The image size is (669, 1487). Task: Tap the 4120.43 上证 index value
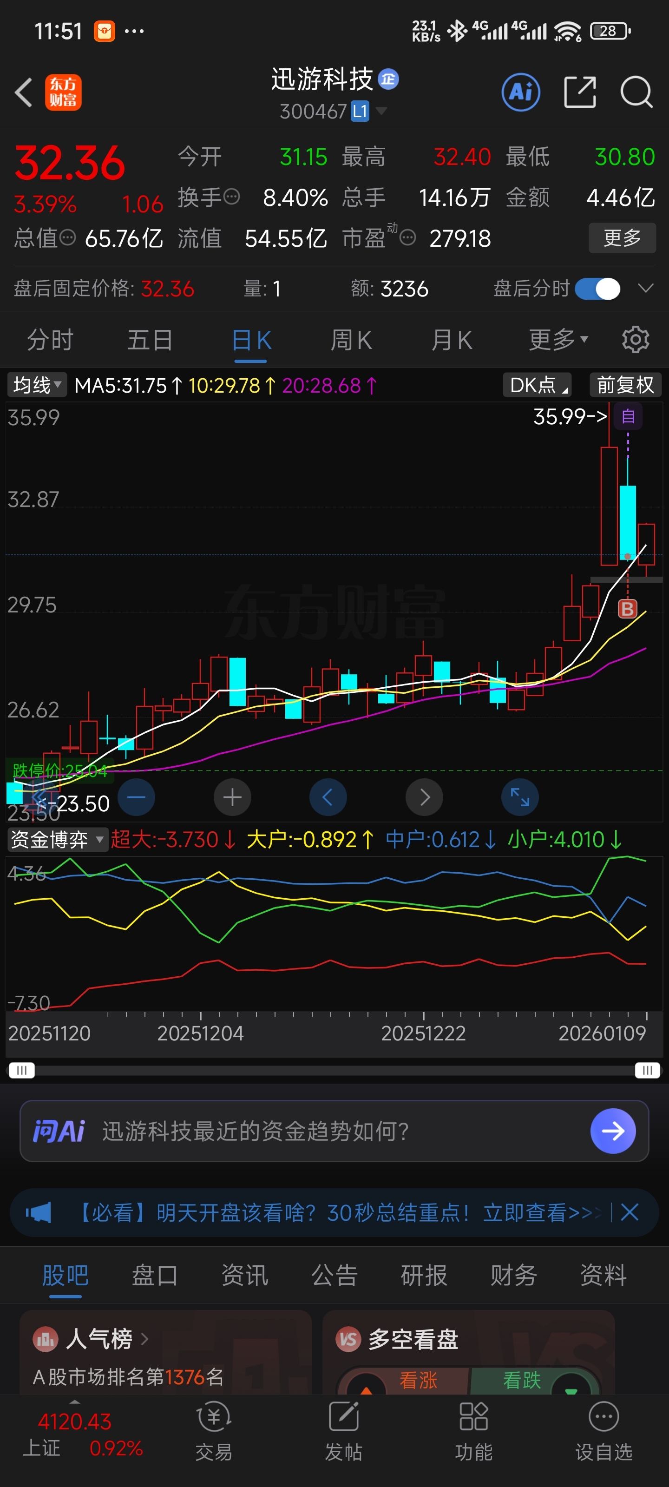(x=74, y=1421)
